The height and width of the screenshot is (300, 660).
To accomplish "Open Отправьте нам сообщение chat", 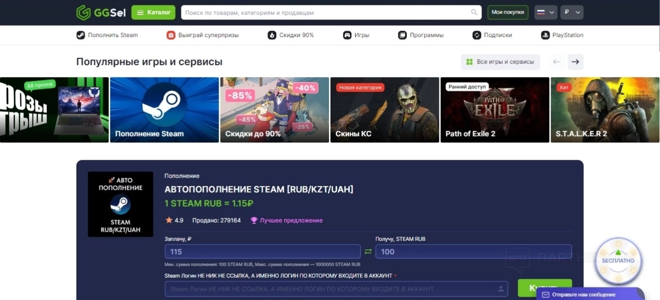I will [590, 294].
